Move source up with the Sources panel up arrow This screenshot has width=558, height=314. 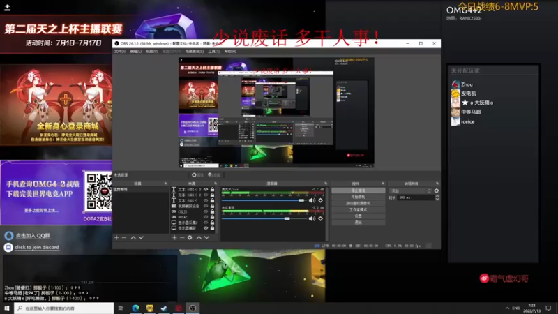pyautogui.click(x=199, y=237)
